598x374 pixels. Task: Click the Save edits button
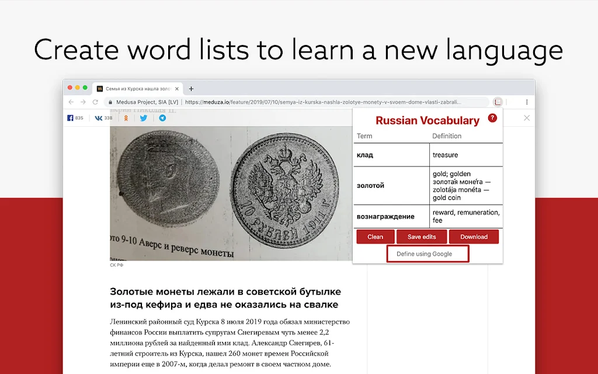coord(422,237)
